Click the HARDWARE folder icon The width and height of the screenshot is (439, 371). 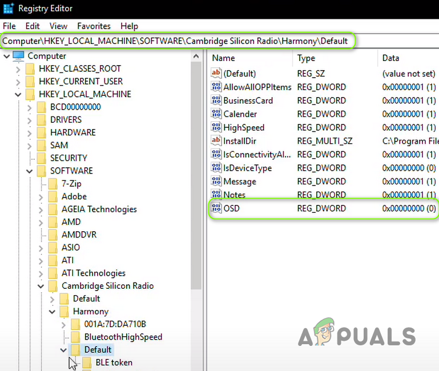[42, 132]
